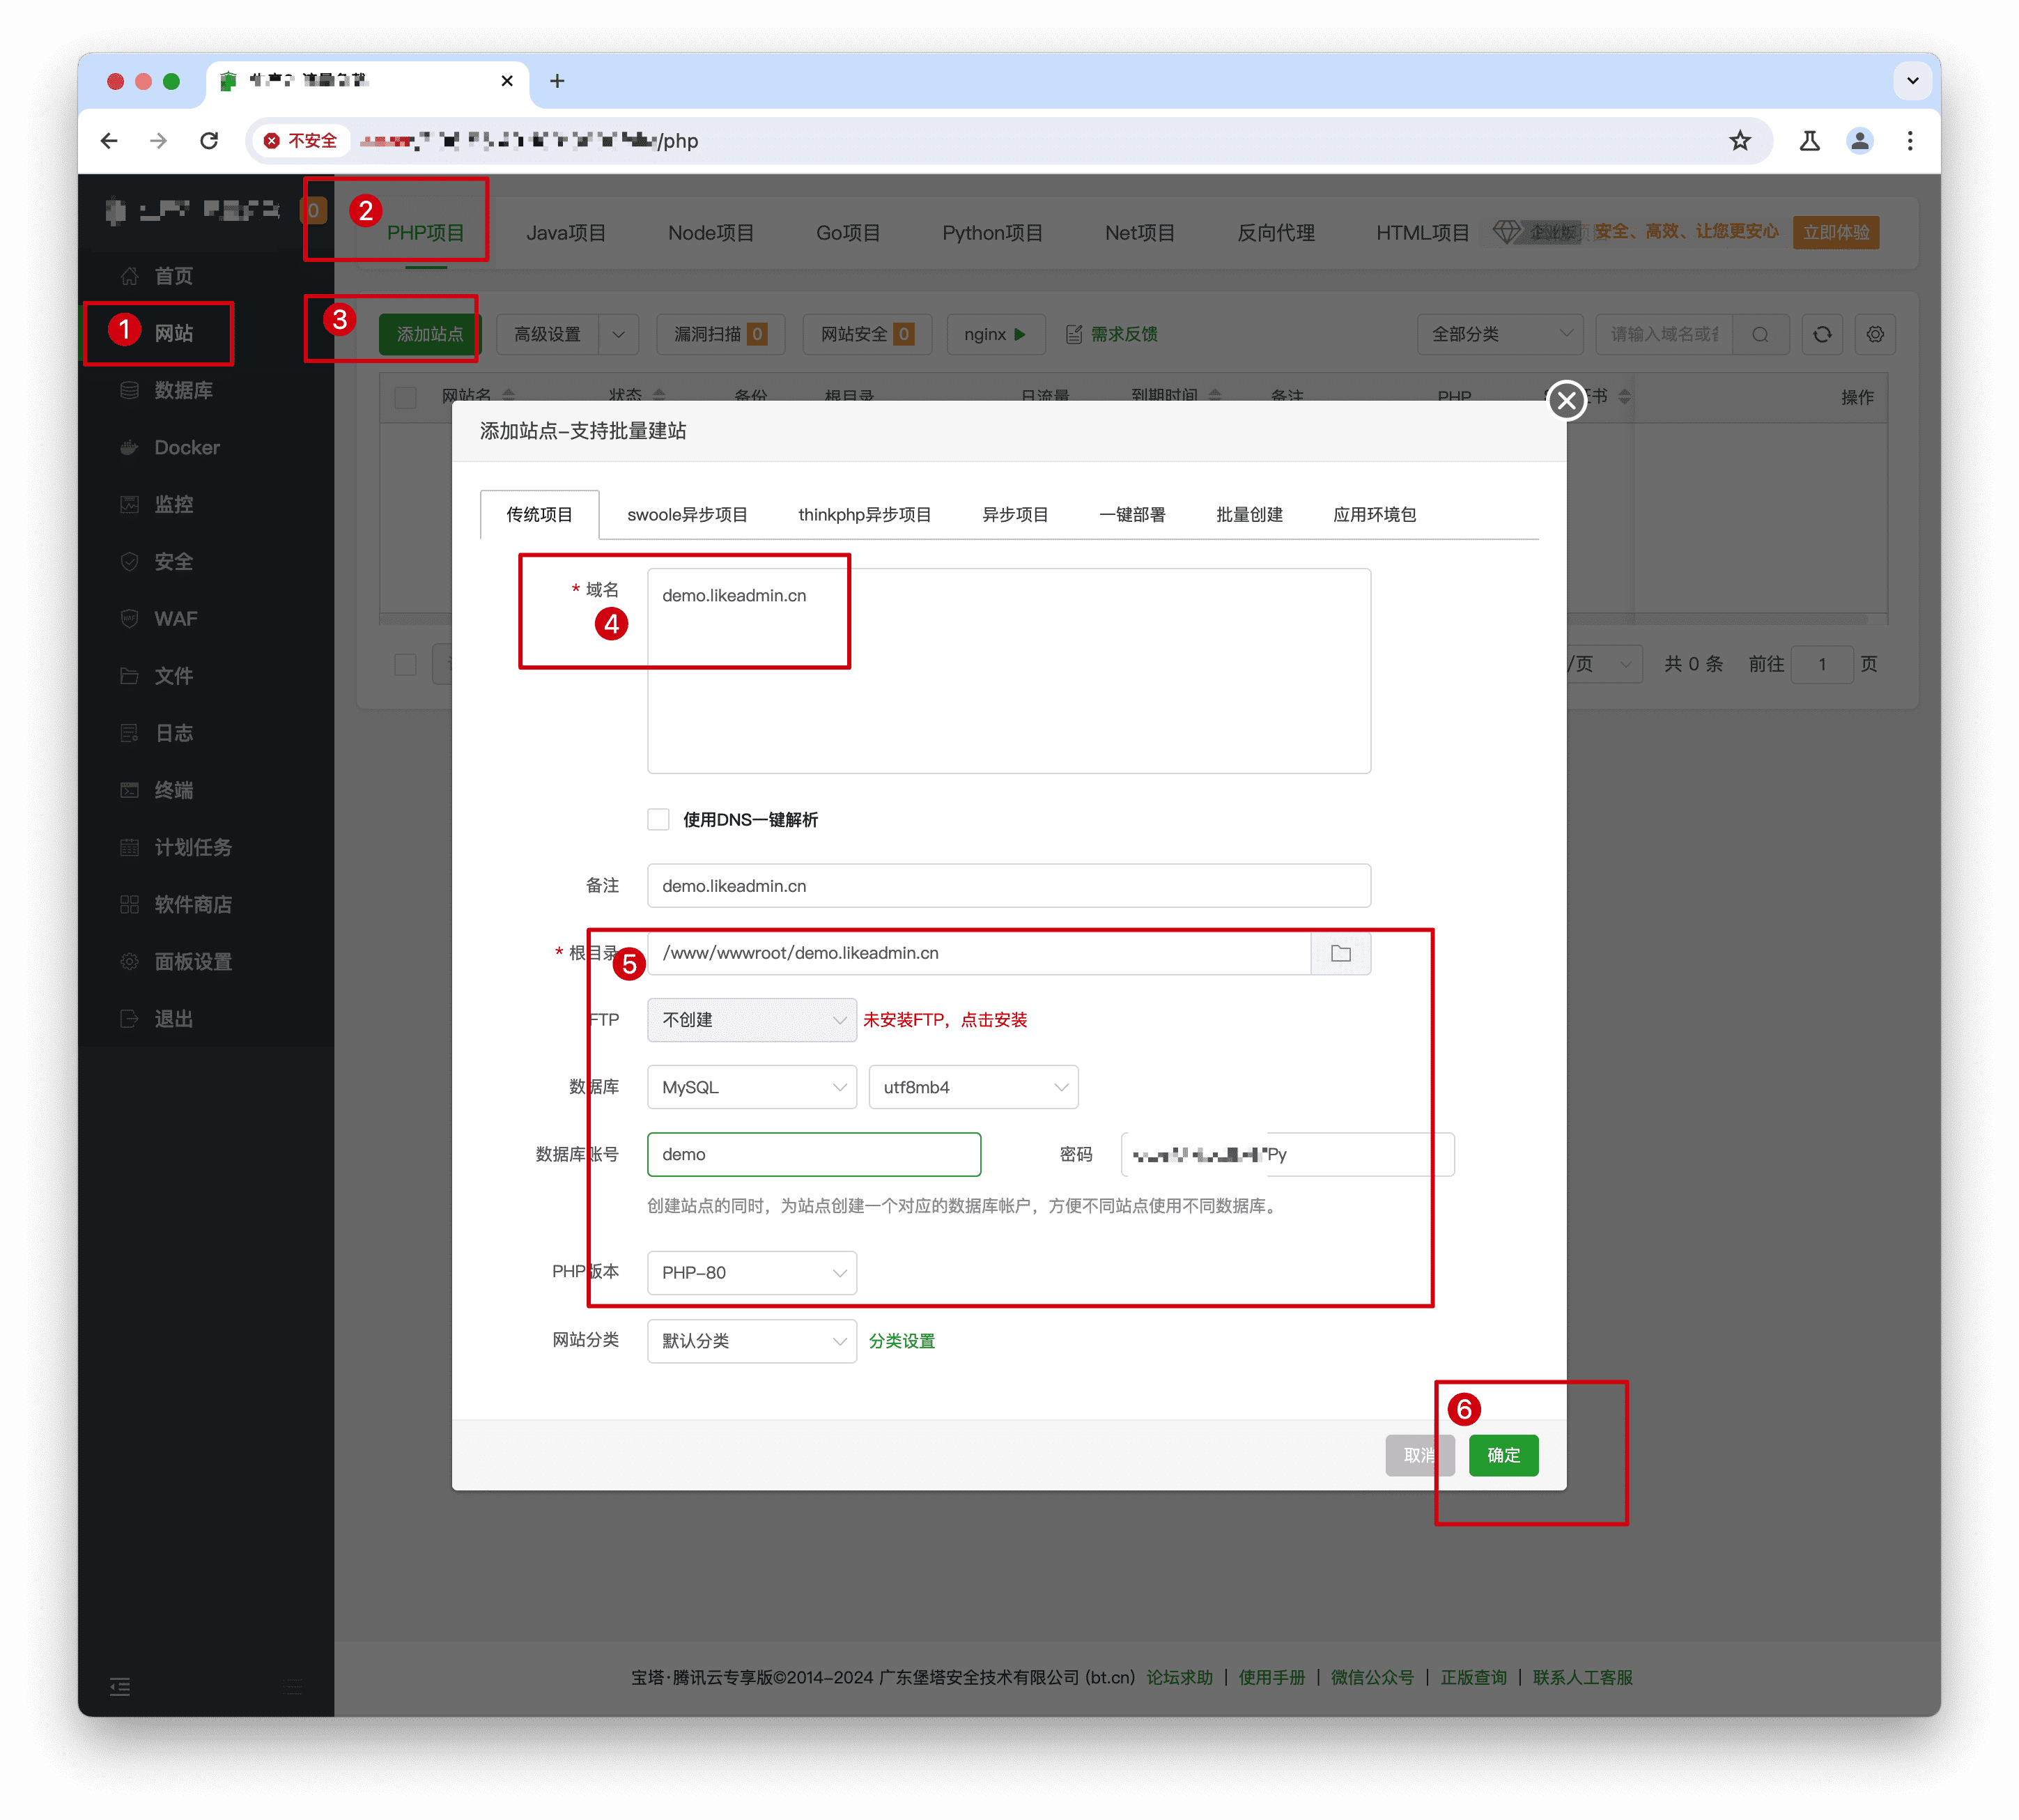
Task: Switch to Java项目 tab
Action: coord(566,233)
